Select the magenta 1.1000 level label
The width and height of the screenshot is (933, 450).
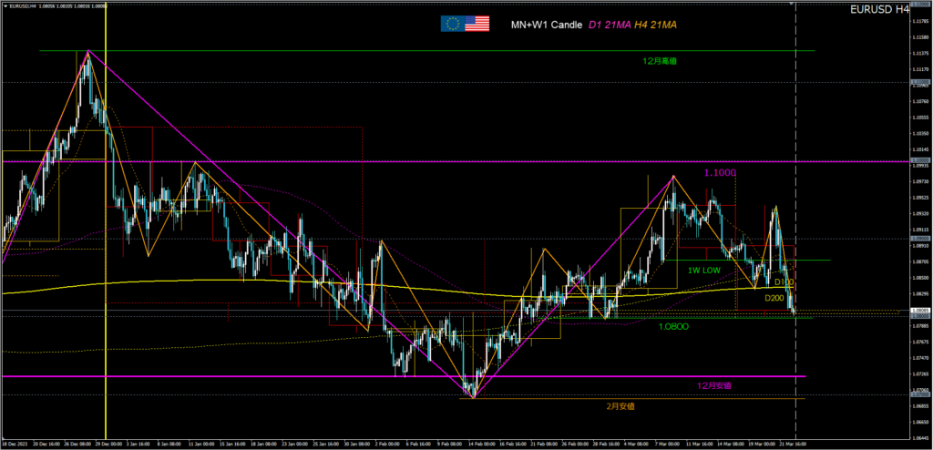tap(720, 172)
